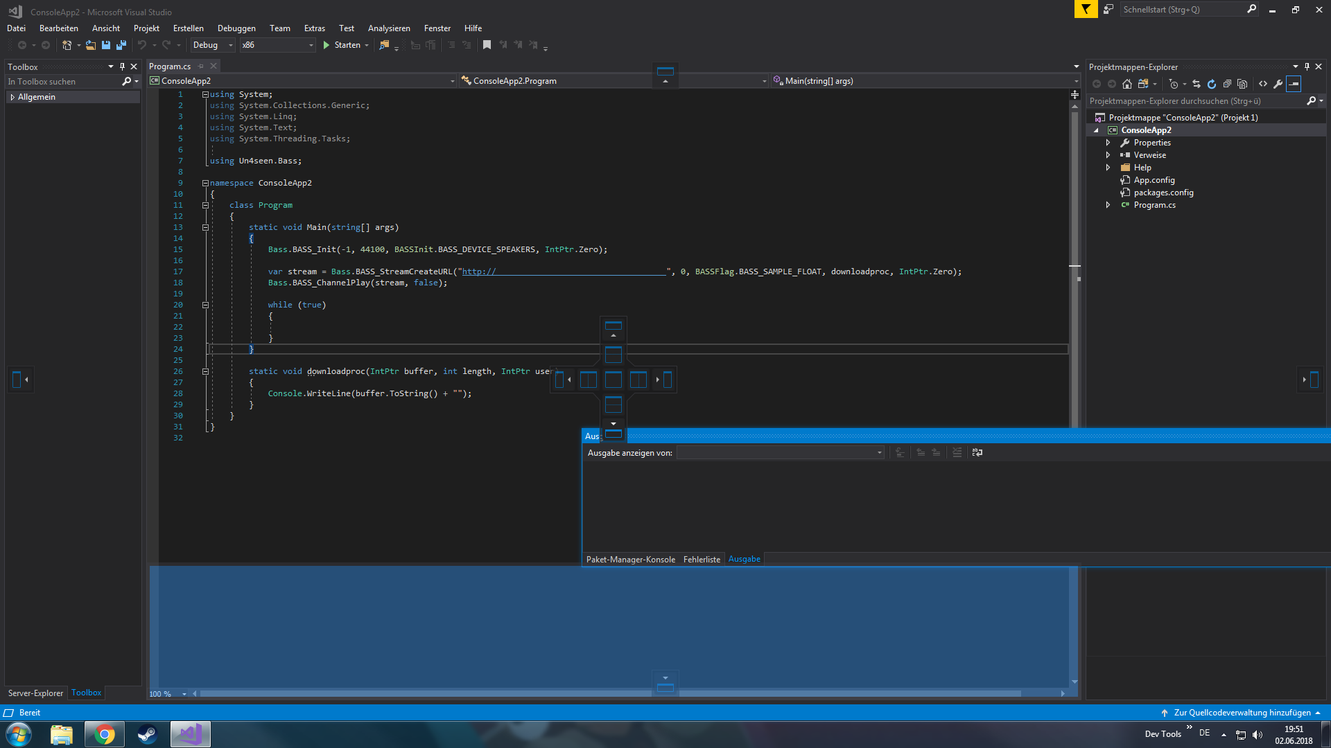The height and width of the screenshot is (748, 1331).
Task: Click the Save All toolbar icon
Action: coord(121,45)
